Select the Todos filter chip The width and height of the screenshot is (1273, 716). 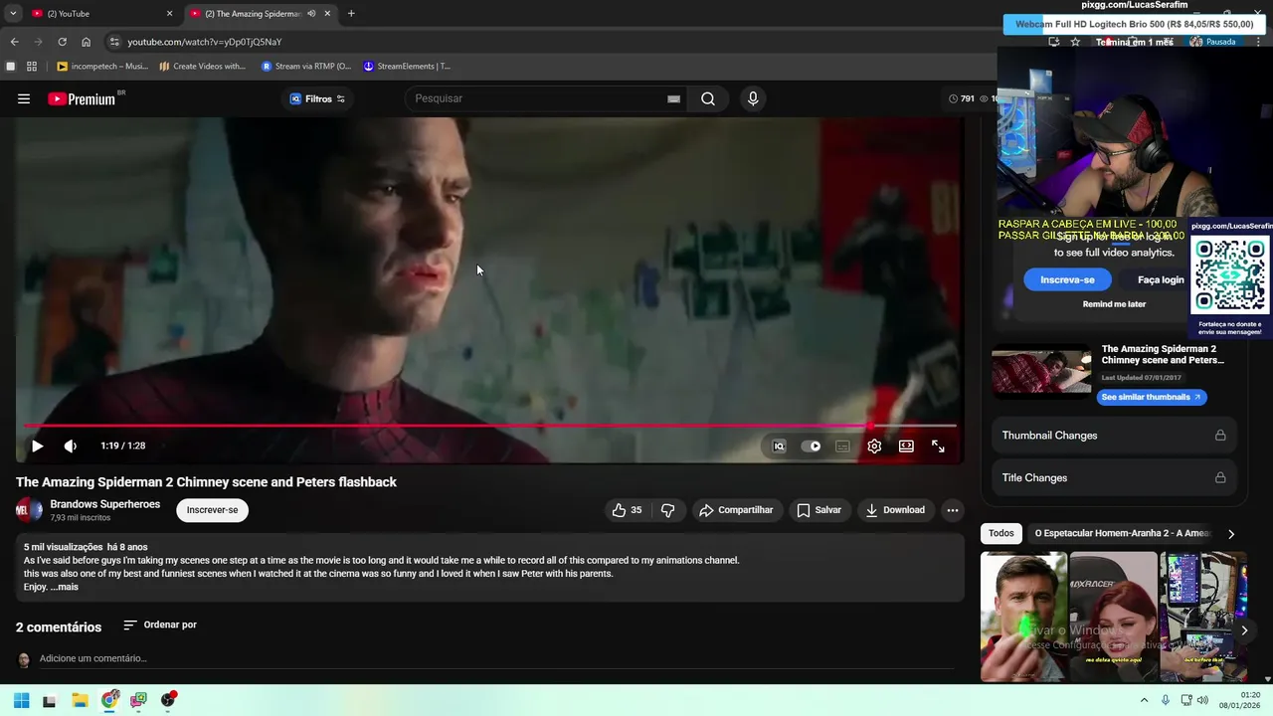click(1001, 533)
